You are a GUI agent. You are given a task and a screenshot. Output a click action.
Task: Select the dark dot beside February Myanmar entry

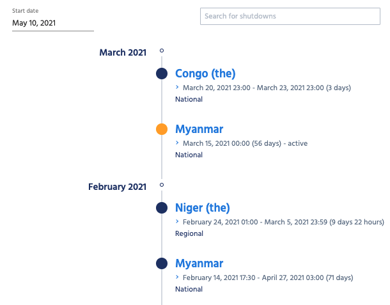(x=162, y=263)
